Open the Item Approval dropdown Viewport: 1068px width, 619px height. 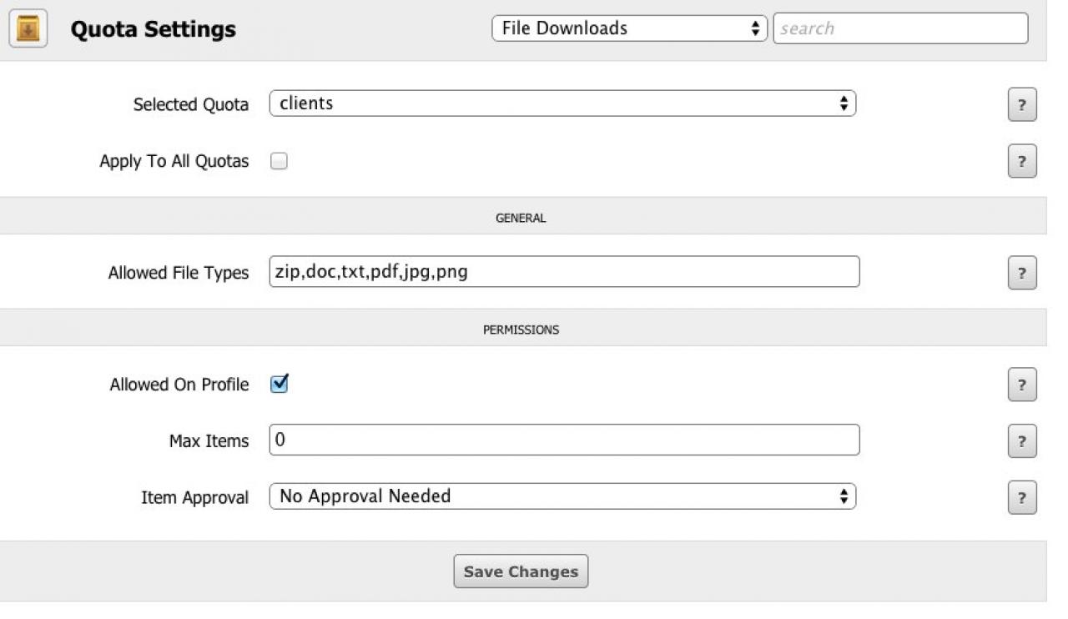click(562, 496)
